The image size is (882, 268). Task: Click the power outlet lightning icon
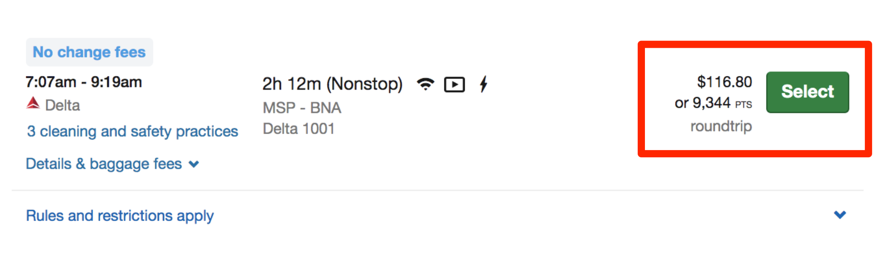483,84
